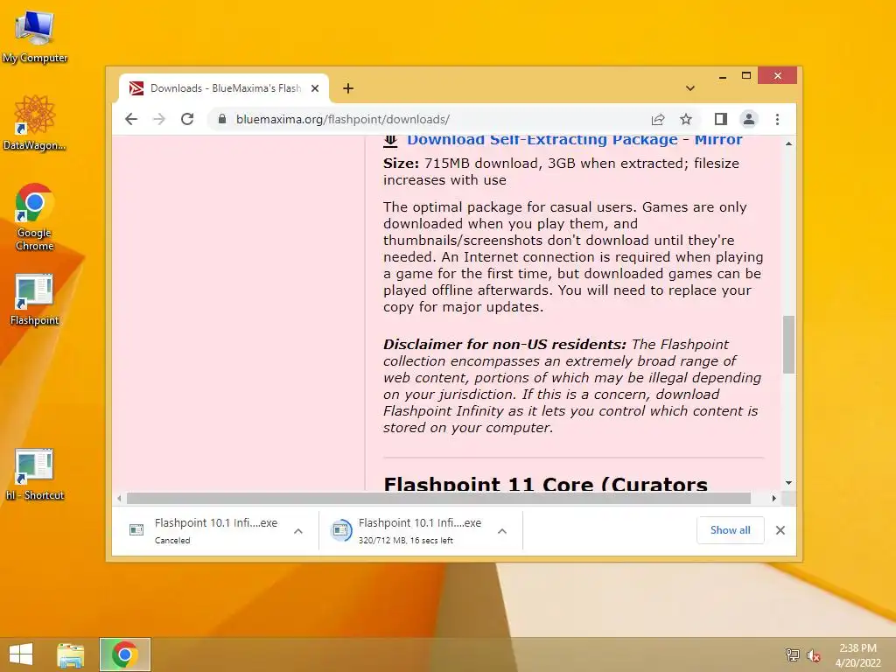Click the canceled Flashpoint 10.1 download item
The height and width of the screenshot is (672, 896).
point(215,531)
